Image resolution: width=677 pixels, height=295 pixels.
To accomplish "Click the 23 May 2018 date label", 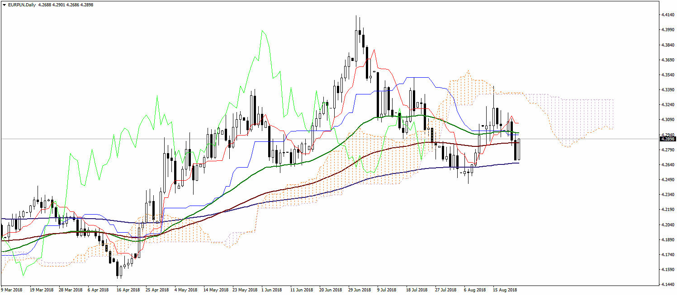I will coord(244,290).
